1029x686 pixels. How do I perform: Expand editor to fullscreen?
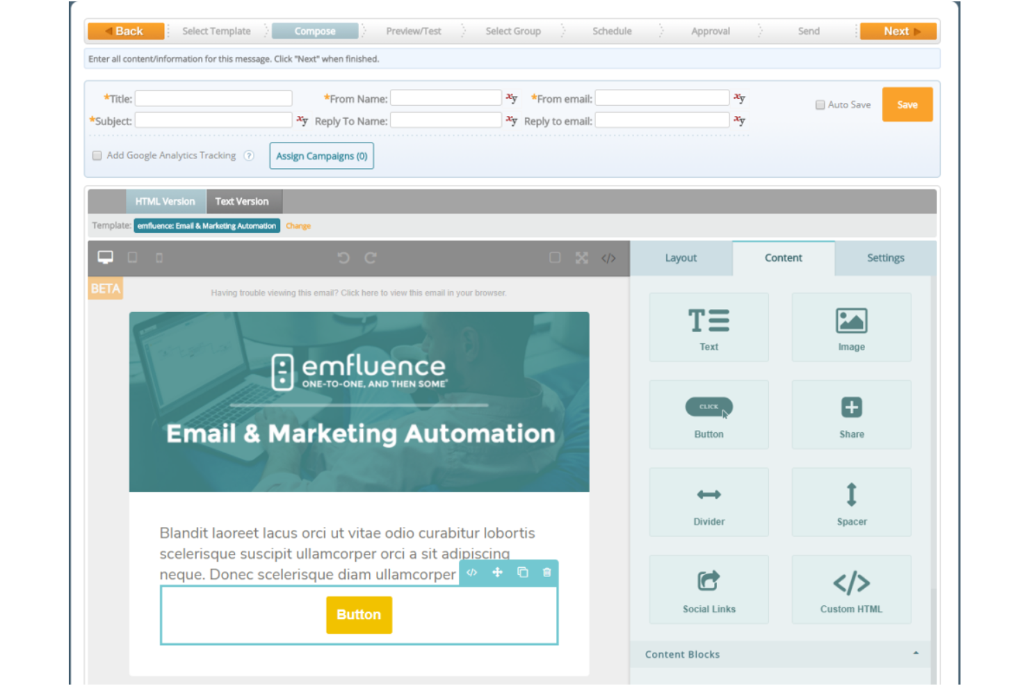click(582, 258)
